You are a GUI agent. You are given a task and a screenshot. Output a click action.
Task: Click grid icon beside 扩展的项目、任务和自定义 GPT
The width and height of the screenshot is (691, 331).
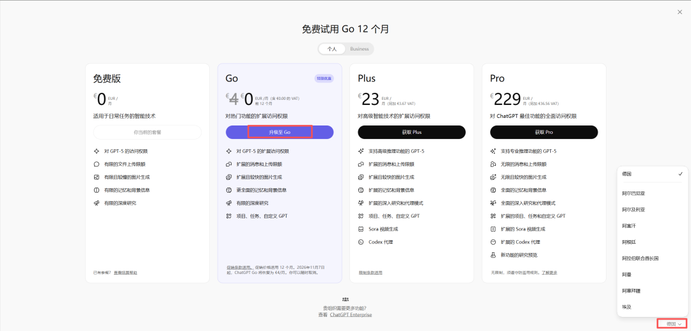click(493, 216)
